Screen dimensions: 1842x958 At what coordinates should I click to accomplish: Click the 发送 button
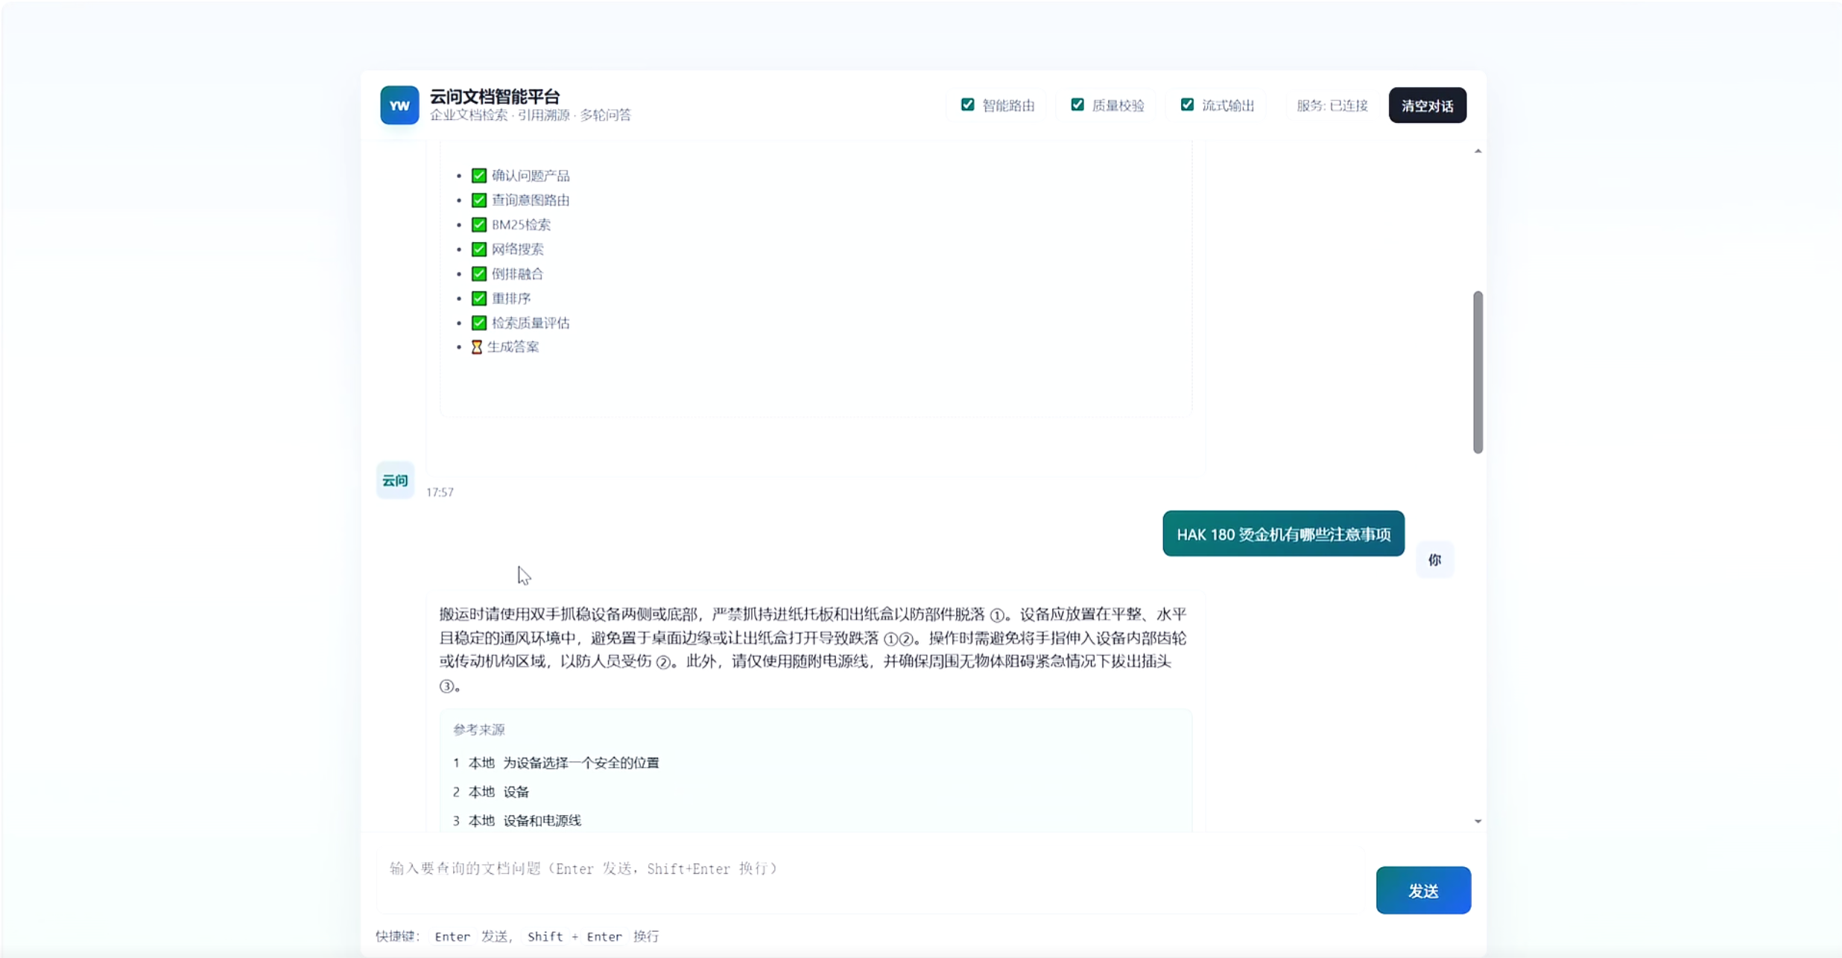[x=1423, y=890]
